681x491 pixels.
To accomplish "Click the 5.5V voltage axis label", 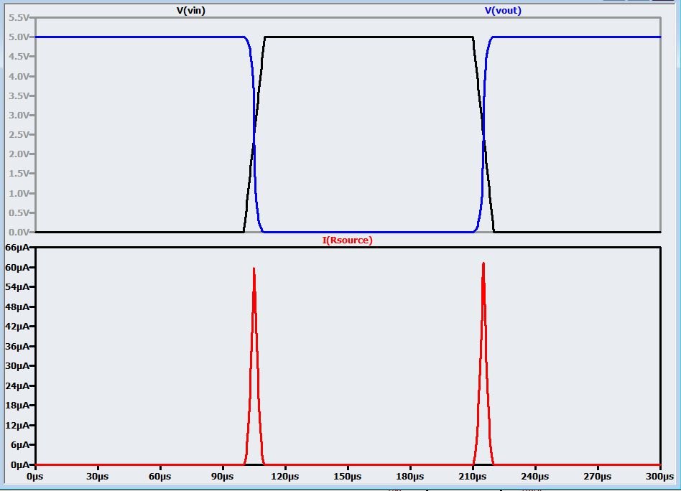I will point(17,17).
